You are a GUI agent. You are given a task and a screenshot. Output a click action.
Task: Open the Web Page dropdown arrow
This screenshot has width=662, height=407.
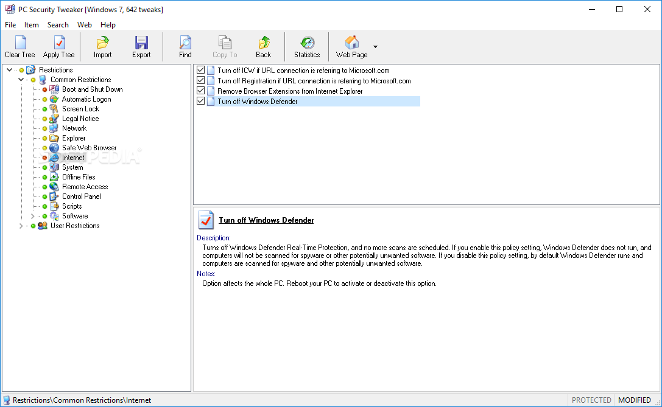pos(375,46)
